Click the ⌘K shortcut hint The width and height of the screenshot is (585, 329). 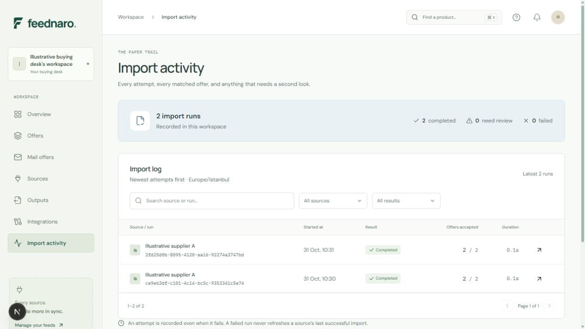[x=491, y=18]
